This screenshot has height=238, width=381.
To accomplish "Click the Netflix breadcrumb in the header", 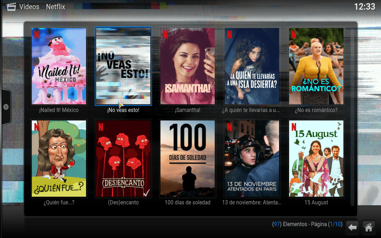I will tap(55, 7).
